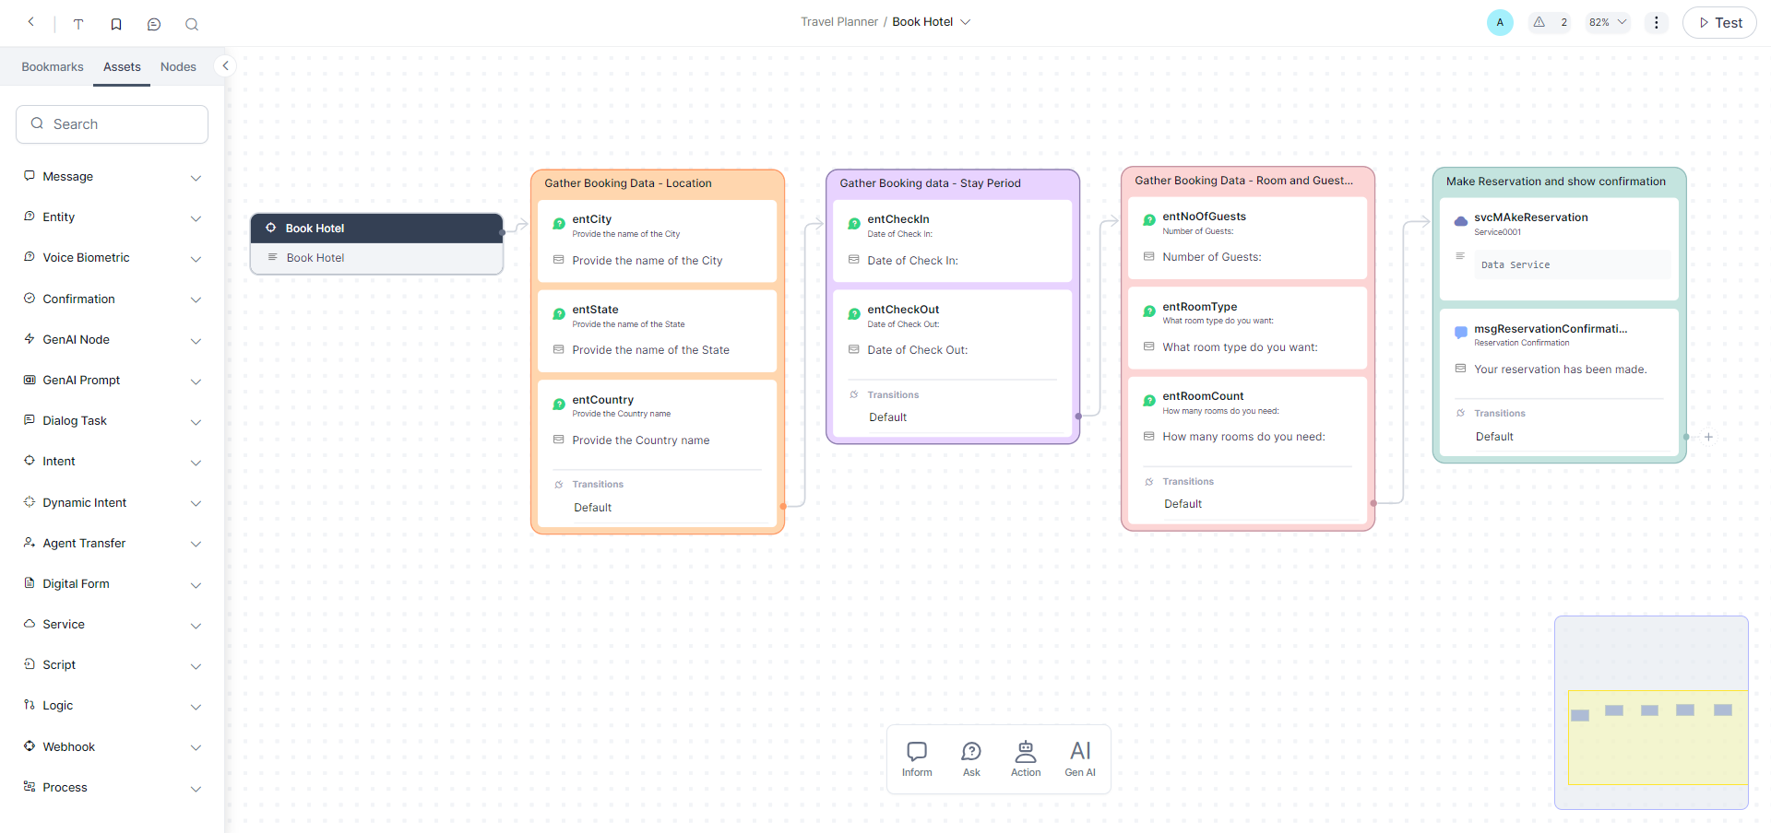
Task: Click the search magnifier icon in top toolbar
Action: pyautogui.click(x=192, y=24)
